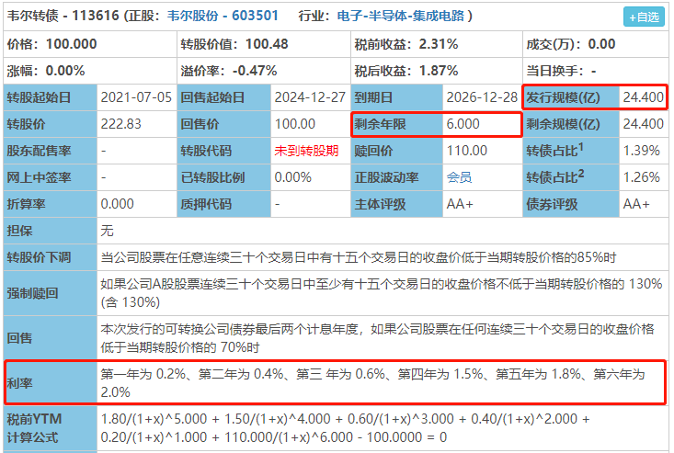The width and height of the screenshot is (674, 453).
Task: Select the 转债占比 footnote 1 label
Action: (571, 151)
